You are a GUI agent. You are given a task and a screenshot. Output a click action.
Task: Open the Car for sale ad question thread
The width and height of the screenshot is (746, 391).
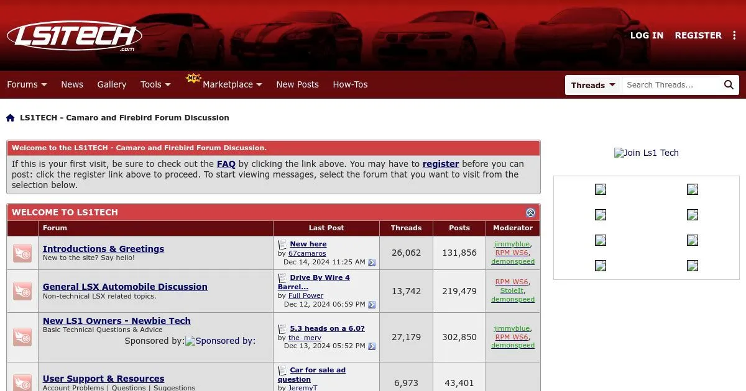311,374
